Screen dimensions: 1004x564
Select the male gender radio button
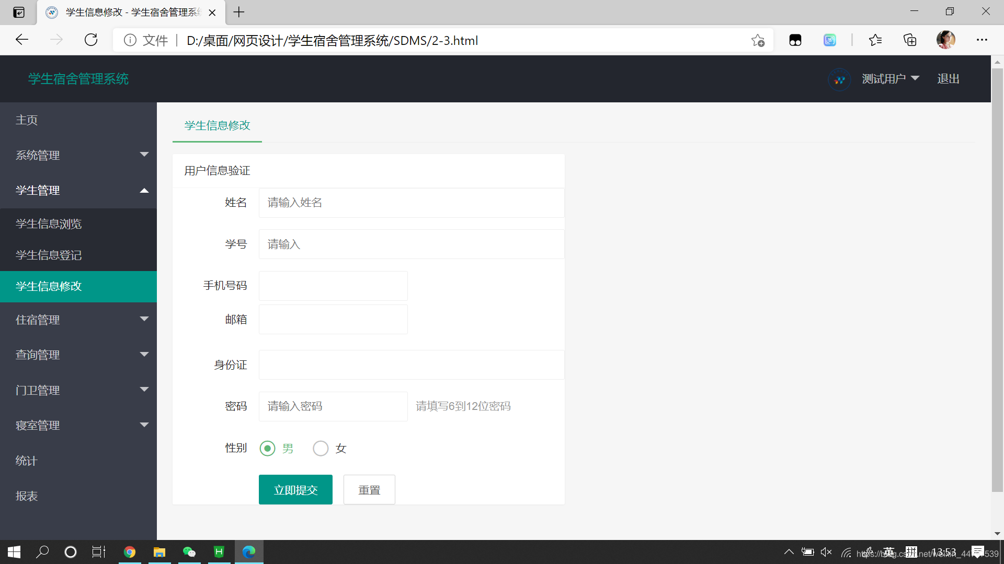pyautogui.click(x=268, y=449)
